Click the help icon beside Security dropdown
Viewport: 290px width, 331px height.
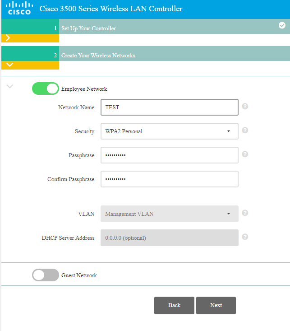[245, 130]
